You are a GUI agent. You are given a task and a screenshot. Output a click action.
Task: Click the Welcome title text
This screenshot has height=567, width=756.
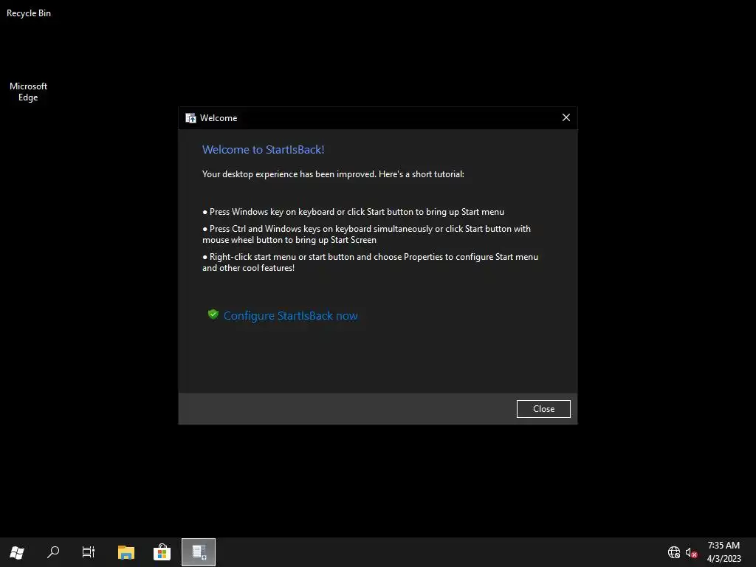(219, 118)
